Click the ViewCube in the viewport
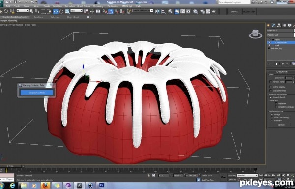The height and width of the screenshot is (189, 295). 255,33
